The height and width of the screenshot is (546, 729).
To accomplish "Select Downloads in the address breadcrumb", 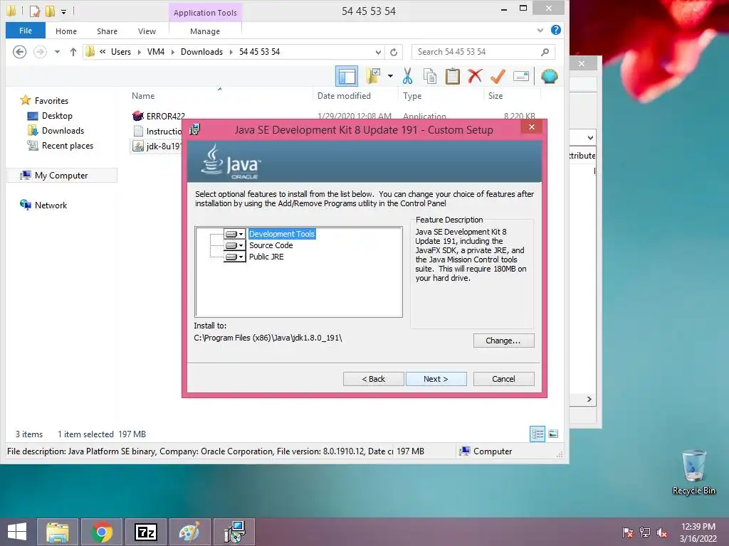I will [x=201, y=52].
